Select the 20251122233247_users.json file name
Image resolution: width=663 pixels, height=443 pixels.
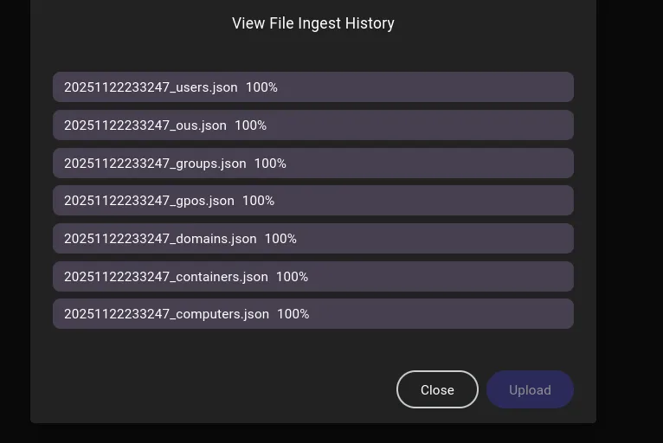(151, 87)
